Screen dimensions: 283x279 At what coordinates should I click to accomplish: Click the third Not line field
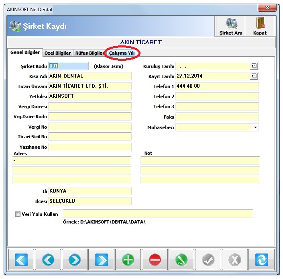click(x=200, y=180)
